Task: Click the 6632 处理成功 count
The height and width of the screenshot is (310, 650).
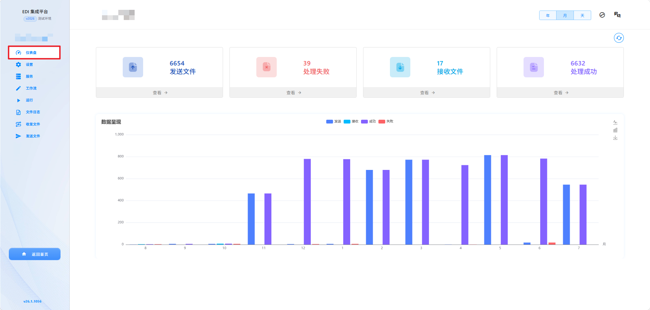Action: (578, 63)
